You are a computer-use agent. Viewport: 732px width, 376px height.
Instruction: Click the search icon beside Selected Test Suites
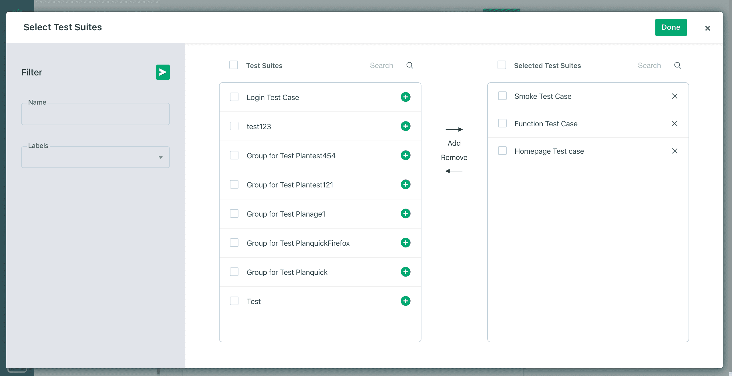point(677,65)
